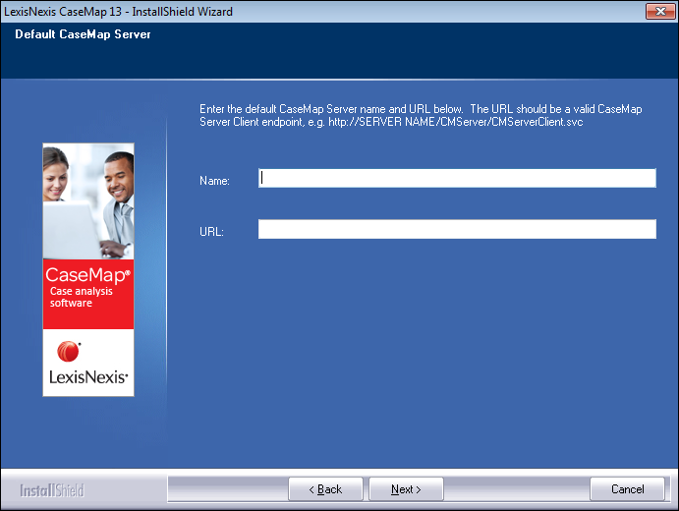679x511 pixels.
Task: Click the InstallShield logo at bottom left
Action: click(x=52, y=490)
